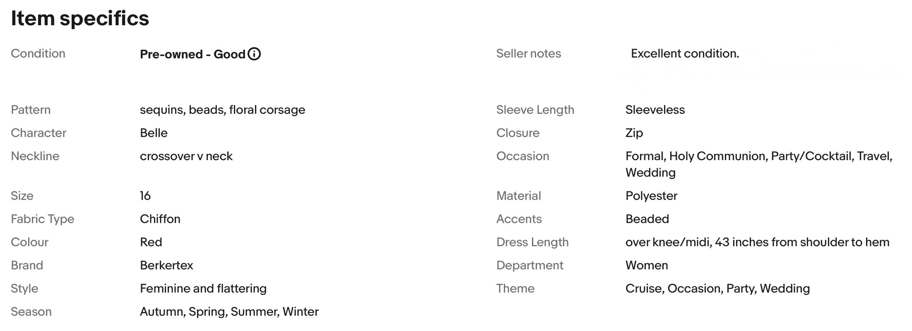
Task: Select the Belle character value
Action: (154, 133)
